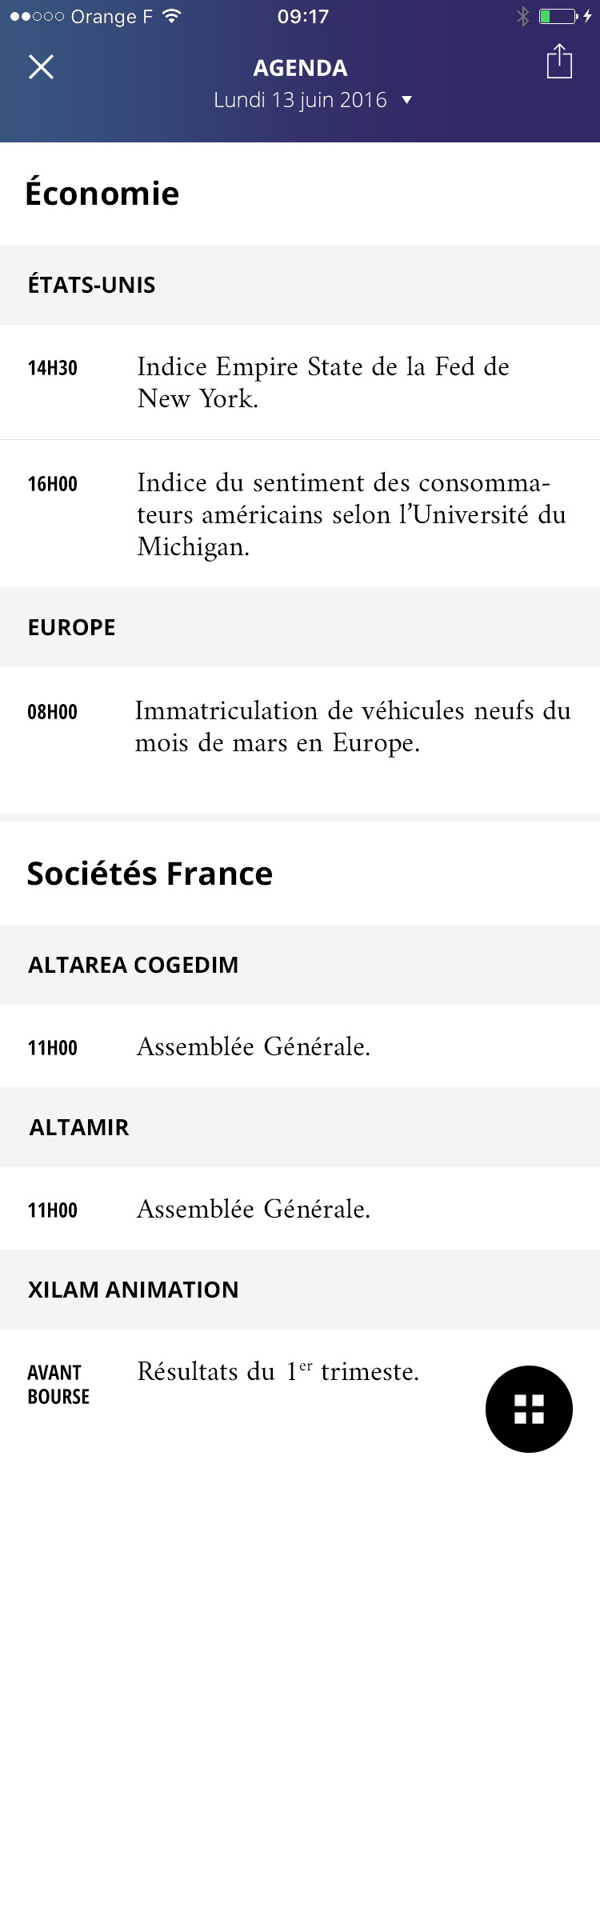Select the ALTAREA COGEDIM company header
The height and width of the screenshot is (1920, 600).
point(134,965)
